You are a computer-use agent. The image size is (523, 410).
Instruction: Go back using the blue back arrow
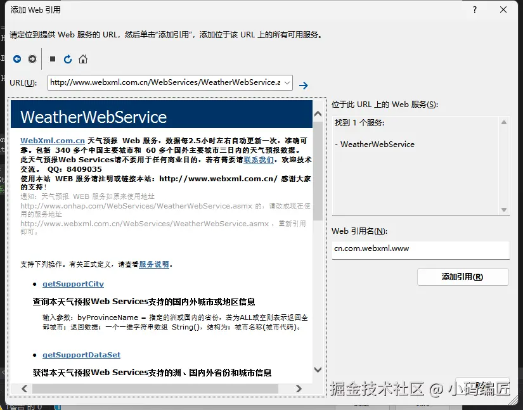(17, 59)
